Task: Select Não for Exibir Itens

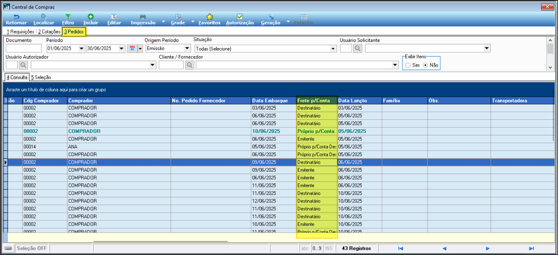Action: coord(425,65)
